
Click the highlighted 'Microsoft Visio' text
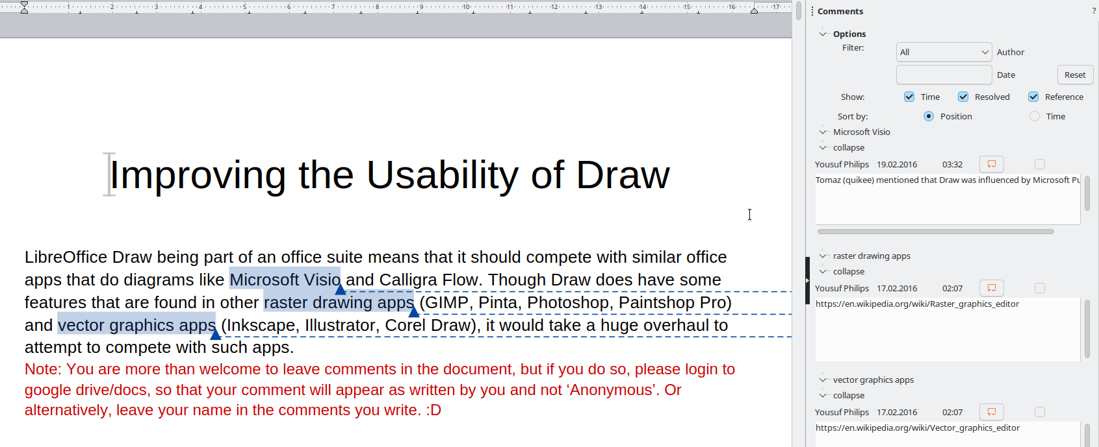pyautogui.click(x=285, y=280)
